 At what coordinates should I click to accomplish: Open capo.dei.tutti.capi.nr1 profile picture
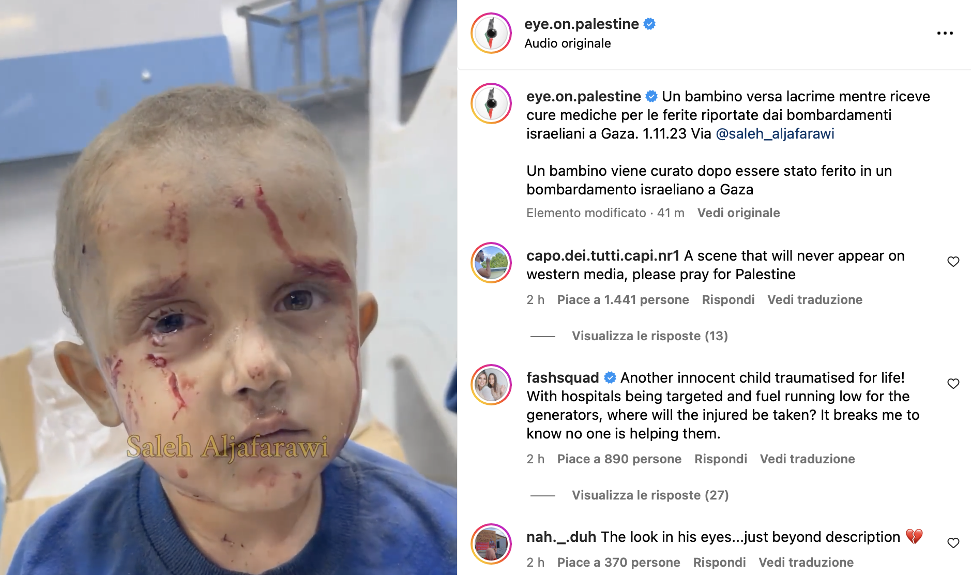(x=491, y=263)
